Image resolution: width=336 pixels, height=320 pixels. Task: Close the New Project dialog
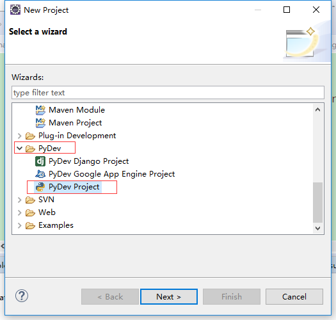click(316, 10)
